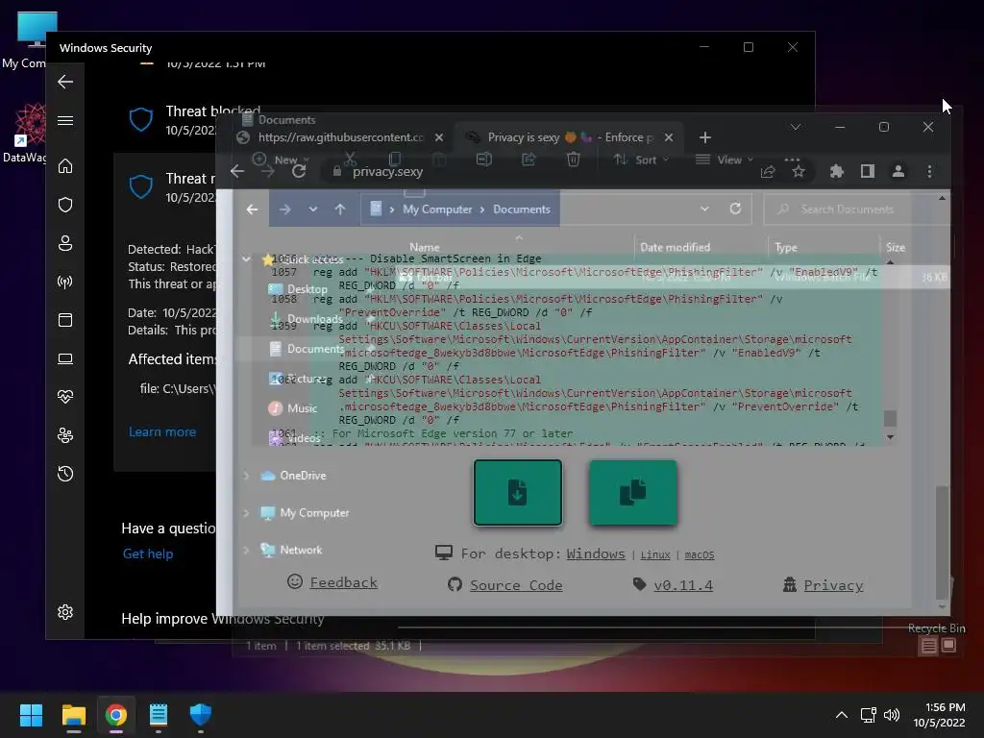984x738 pixels.
Task: Click Learn more link in Windows Security
Action: click(x=161, y=431)
